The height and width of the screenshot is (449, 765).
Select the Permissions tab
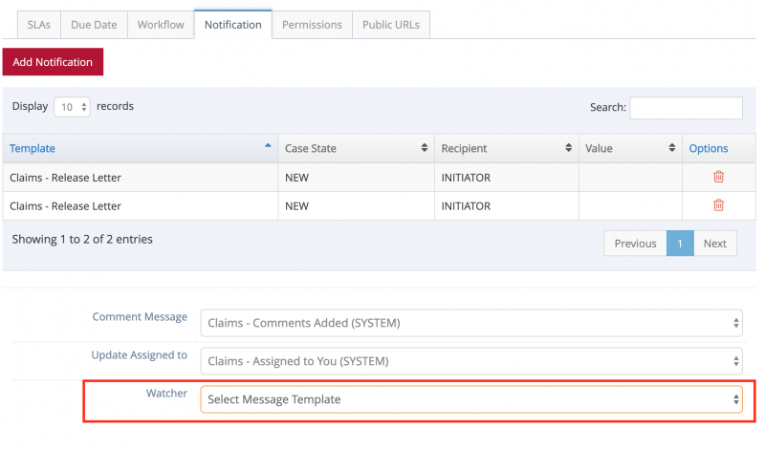(x=312, y=25)
